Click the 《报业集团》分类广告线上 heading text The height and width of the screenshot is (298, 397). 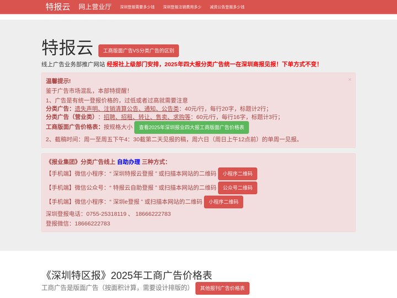tap(81, 162)
